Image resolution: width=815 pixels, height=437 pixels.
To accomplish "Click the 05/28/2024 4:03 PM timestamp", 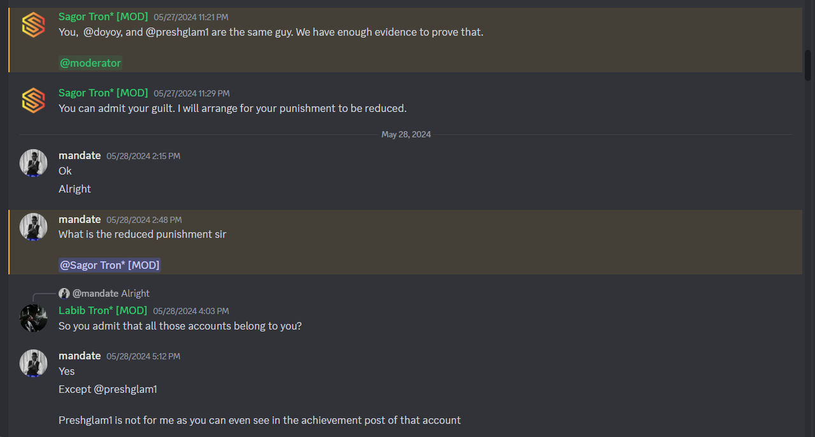I will click(191, 311).
